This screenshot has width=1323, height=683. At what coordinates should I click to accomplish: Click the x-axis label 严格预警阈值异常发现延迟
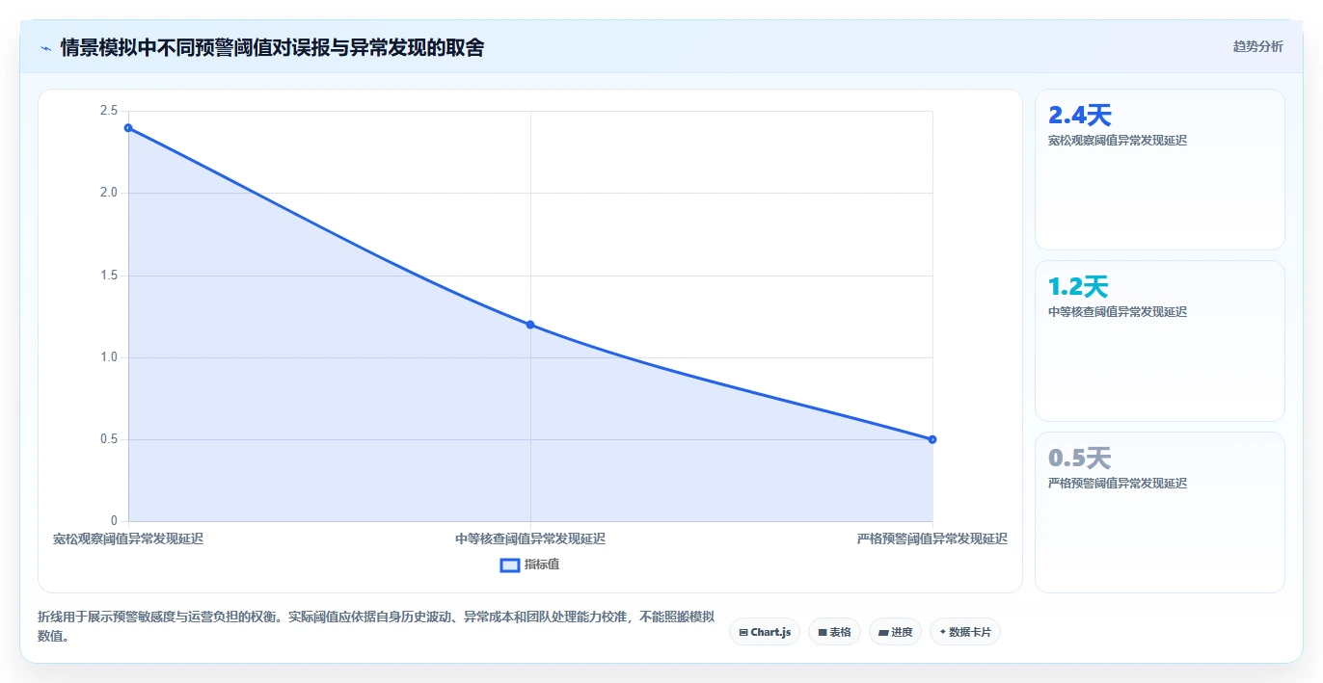(932, 539)
